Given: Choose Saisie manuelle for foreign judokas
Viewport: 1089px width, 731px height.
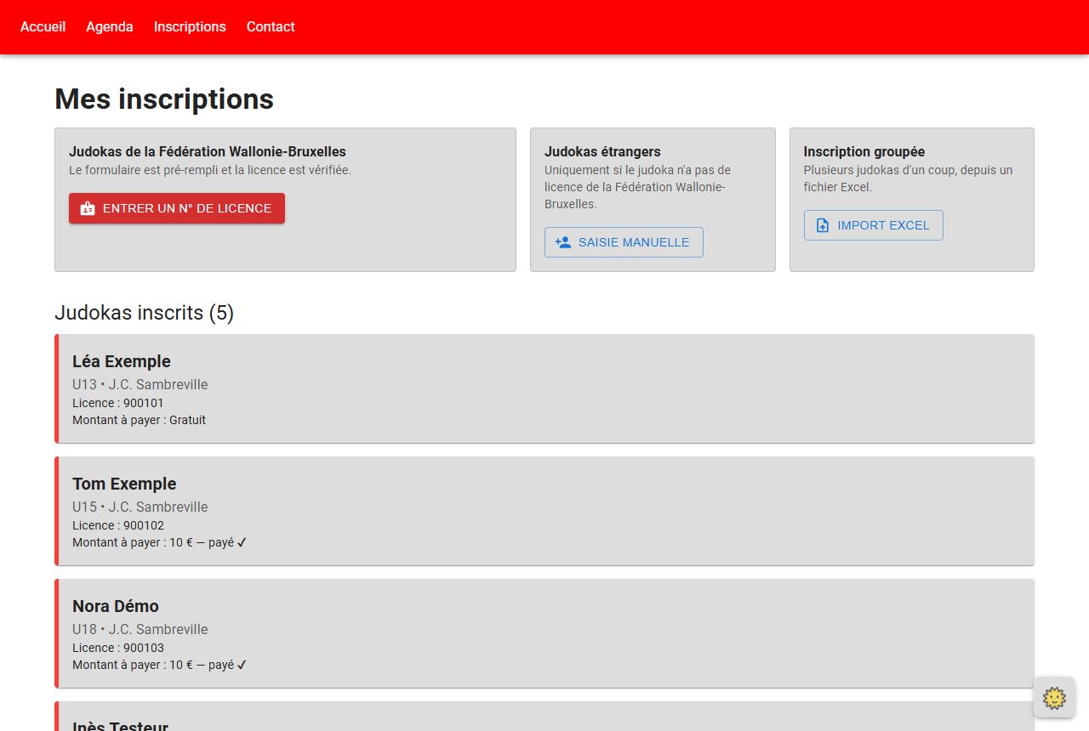Looking at the screenshot, I should [x=624, y=242].
